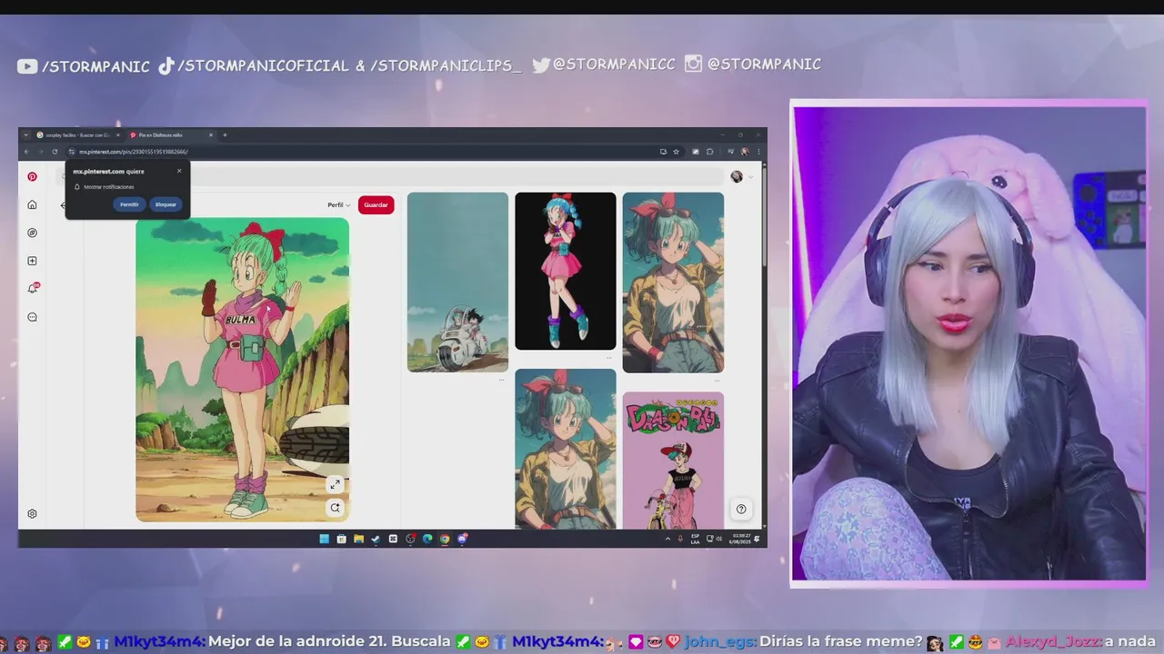The image size is (1164, 654).
Task: Open Pinterest home from the logo
Action: 32,176
